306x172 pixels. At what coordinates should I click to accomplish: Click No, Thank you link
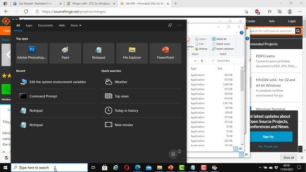pyautogui.click(x=268, y=147)
